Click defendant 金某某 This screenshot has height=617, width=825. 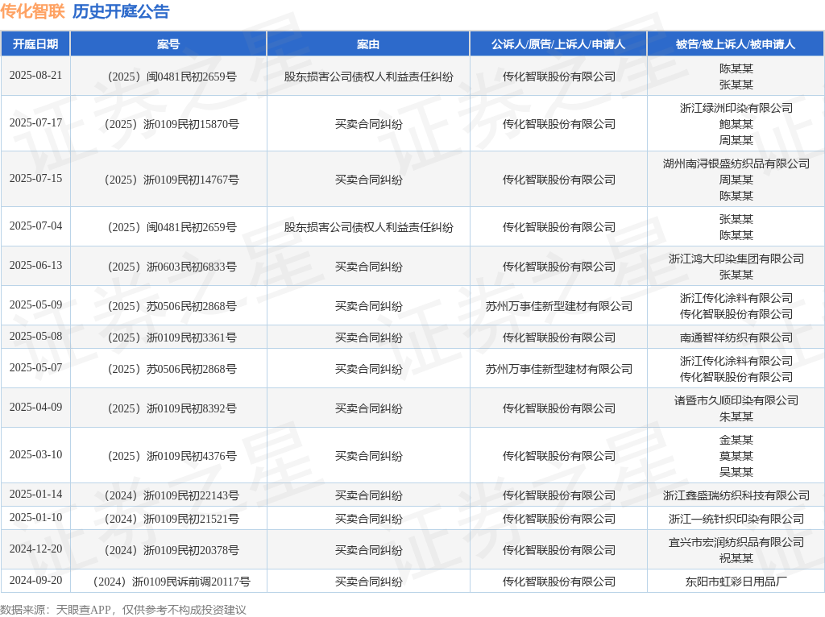(736, 440)
